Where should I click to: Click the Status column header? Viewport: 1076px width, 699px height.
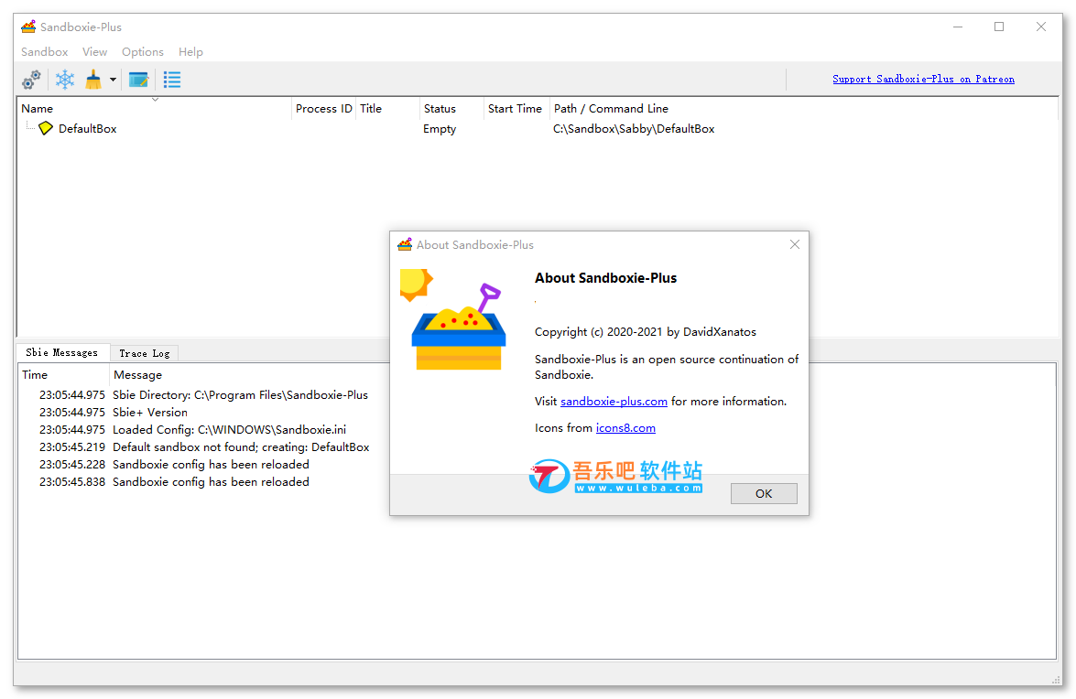[x=451, y=108]
